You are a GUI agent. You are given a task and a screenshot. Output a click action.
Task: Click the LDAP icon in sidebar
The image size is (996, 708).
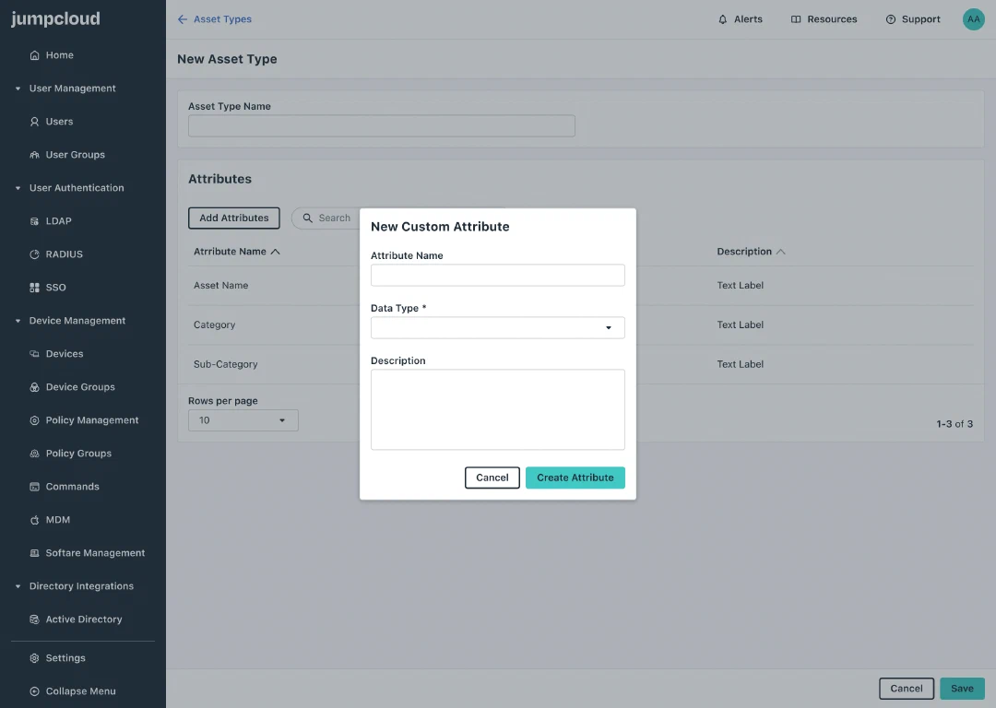tap(34, 221)
